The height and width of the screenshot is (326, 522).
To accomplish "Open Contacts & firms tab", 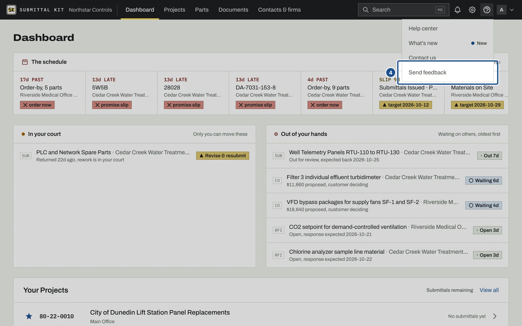I will pos(279,10).
